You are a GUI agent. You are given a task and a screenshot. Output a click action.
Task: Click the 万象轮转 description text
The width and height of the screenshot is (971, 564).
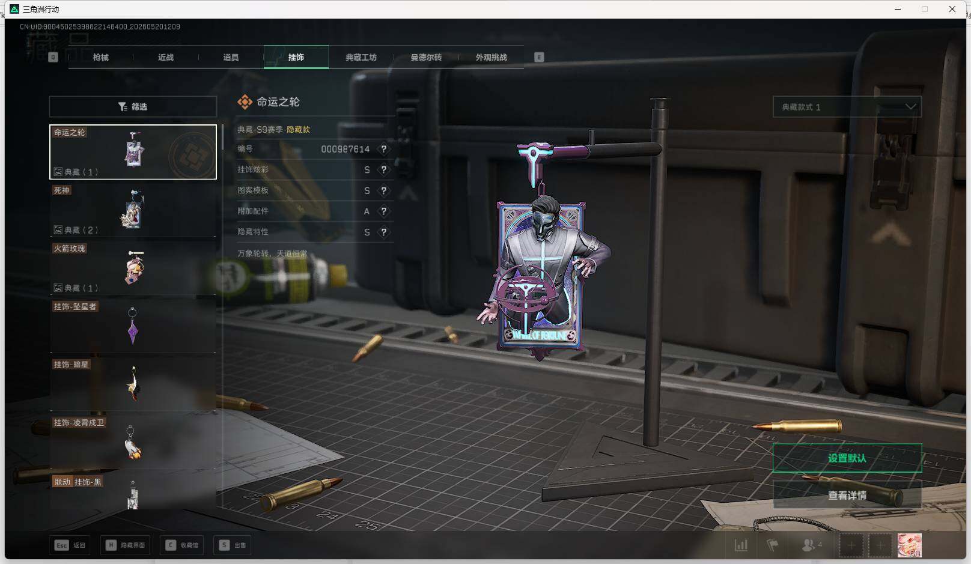point(272,253)
